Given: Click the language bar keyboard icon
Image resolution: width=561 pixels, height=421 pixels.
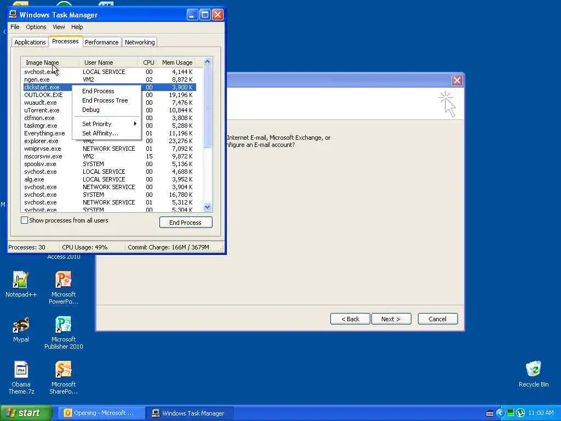Looking at the screenshot, I should [490, 413].
